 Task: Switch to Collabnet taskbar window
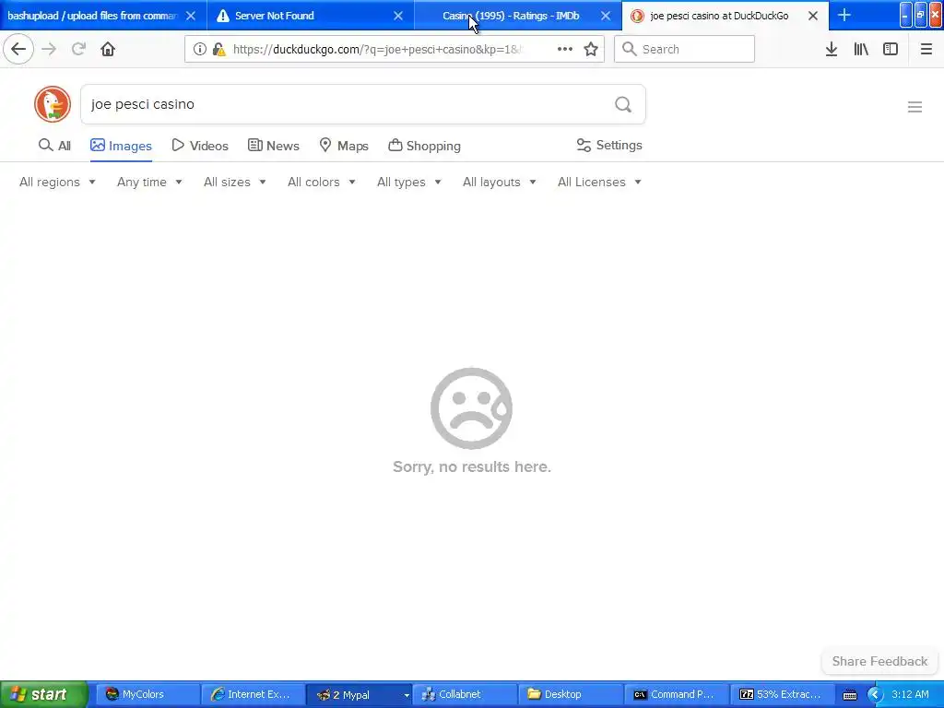[x=465, y=694]
